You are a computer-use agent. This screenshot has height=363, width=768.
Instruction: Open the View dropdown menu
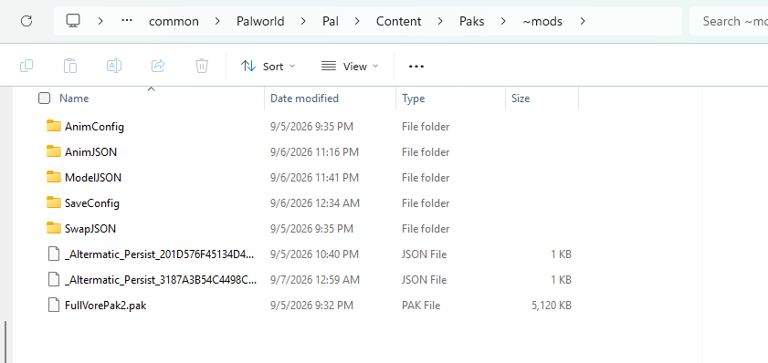(350, 66)
